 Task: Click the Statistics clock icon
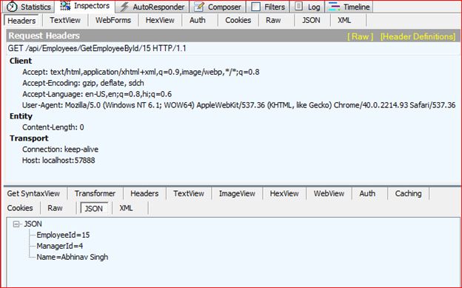(x=12, y=7)
